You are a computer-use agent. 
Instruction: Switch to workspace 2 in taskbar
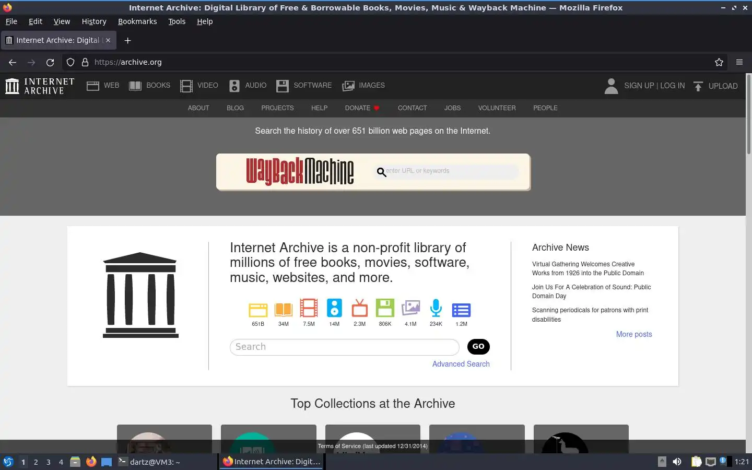pos(36,462)
